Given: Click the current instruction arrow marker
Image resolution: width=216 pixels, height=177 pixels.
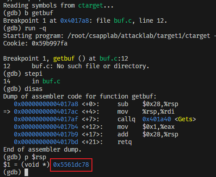Looking at the screenshot, I should tap(7, 111).
